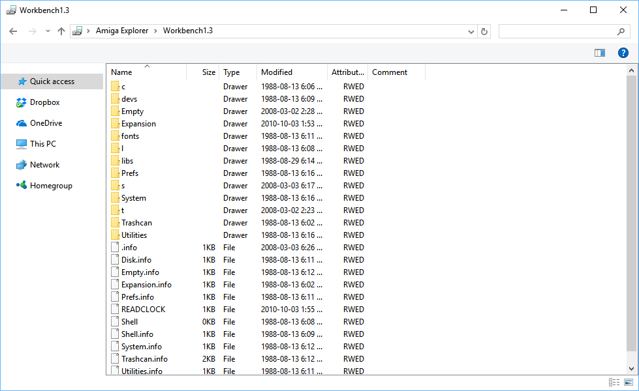The image size is (639, 391).
Task: Open Homegroup in the navigation pane
Action: coord(51,186)
